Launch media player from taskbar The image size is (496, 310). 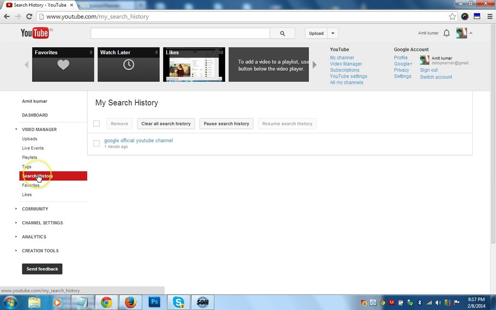(58, 302)
